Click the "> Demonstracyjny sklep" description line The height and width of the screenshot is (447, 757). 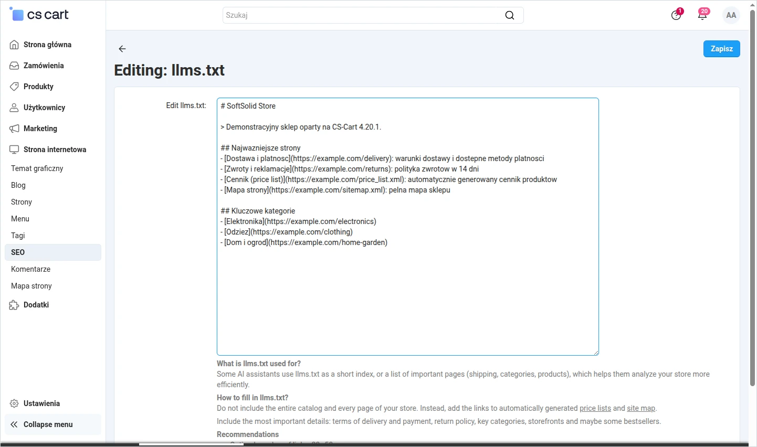tap(301, 127)
